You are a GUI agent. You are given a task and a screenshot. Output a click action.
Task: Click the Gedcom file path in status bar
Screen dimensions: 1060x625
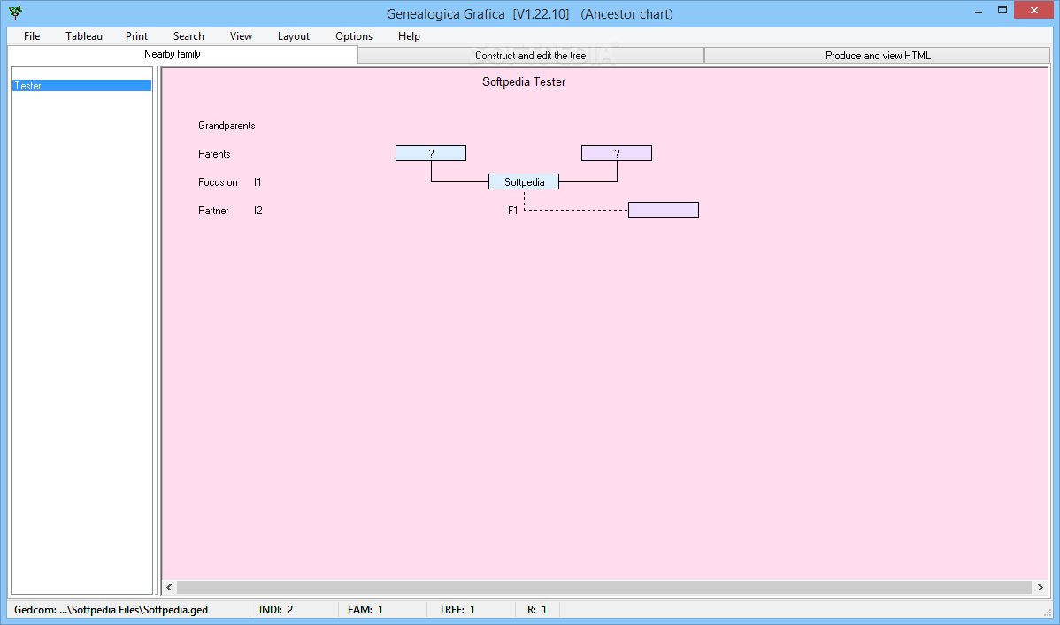coord(111,610)
